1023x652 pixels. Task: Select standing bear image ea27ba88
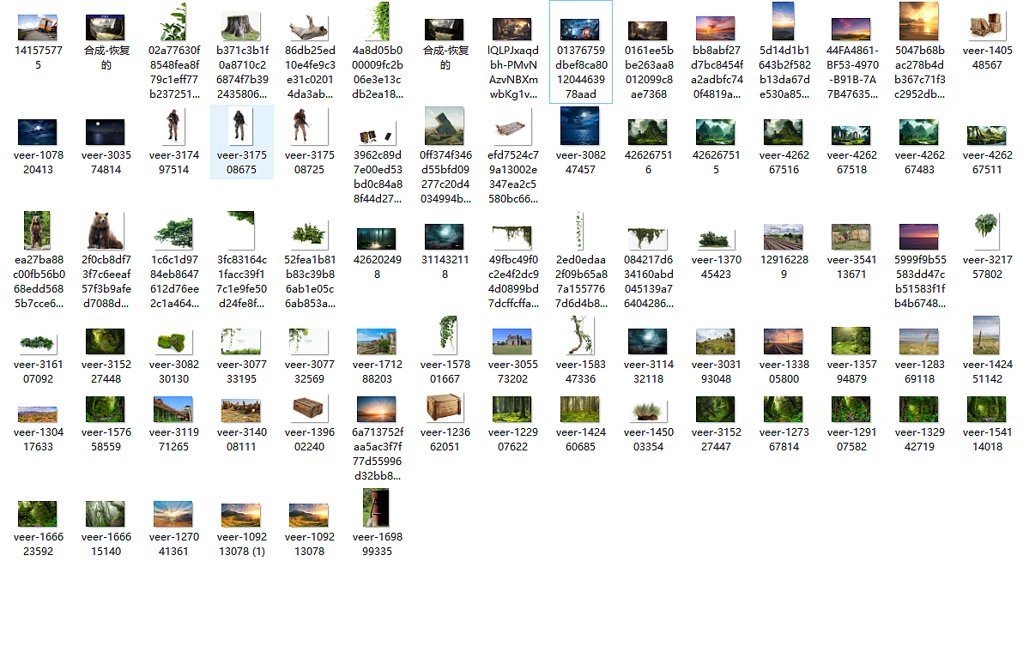click(38, 231)
